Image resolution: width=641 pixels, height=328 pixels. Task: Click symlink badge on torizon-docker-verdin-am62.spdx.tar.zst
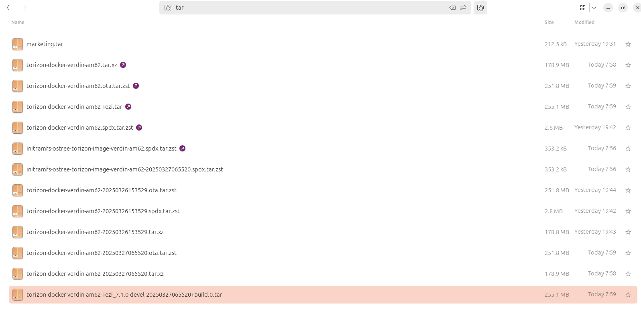(x=139, y=127)
